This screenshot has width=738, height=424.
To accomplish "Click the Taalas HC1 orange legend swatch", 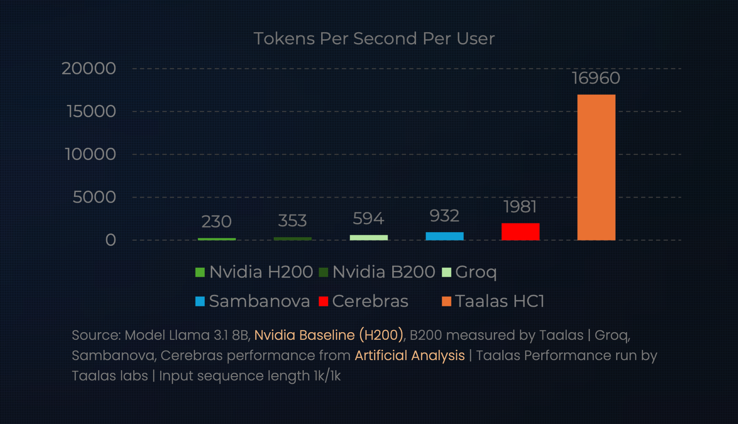I will [x=446, y=301].
